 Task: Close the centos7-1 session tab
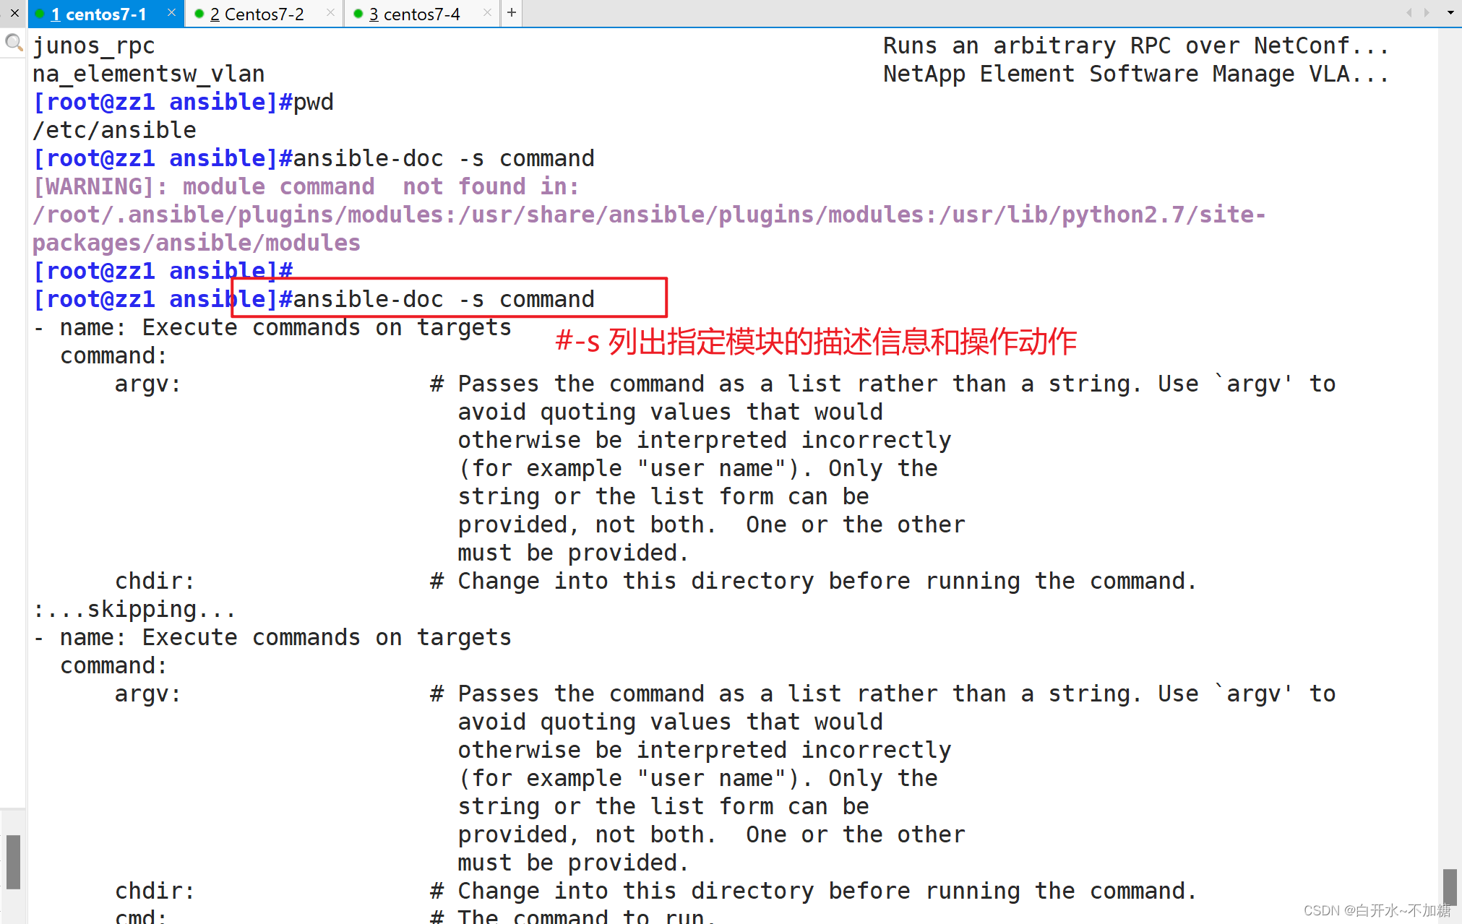tap(171, 12)
